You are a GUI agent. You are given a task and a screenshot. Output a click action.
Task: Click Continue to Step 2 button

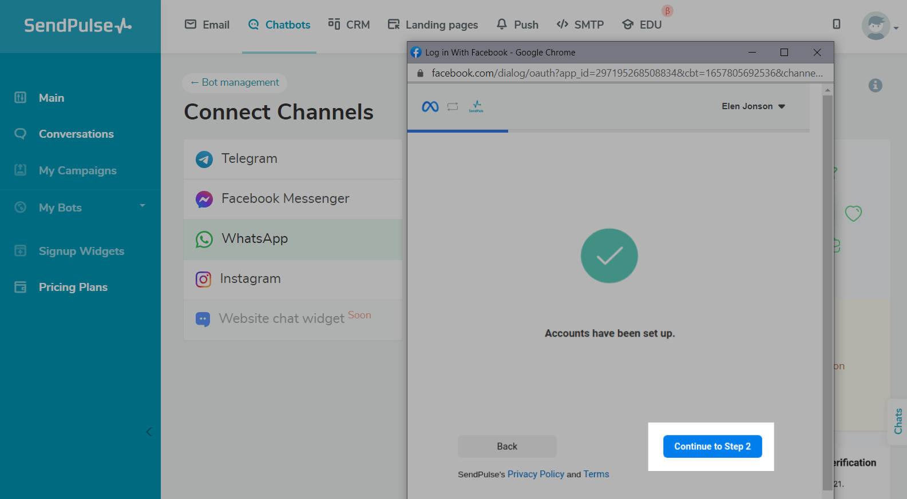coord(712,446)
